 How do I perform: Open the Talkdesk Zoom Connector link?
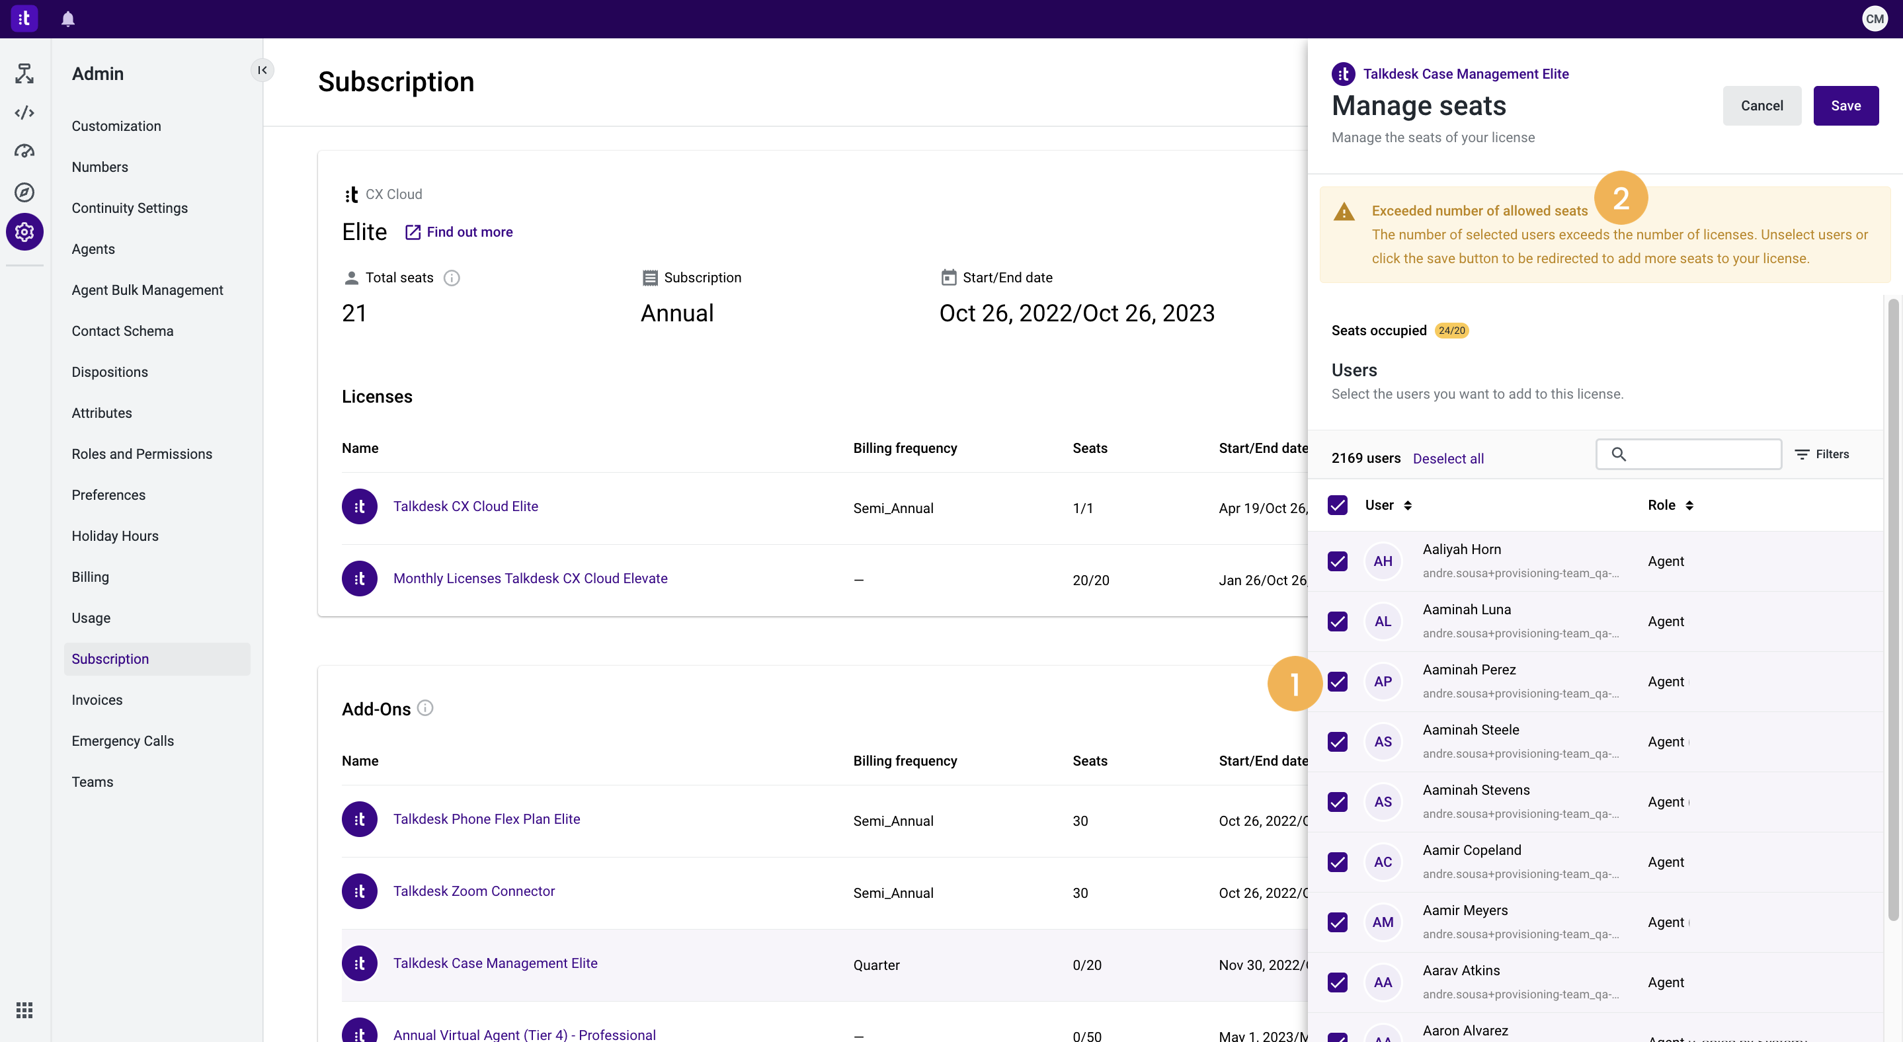(x=473, y=891)
